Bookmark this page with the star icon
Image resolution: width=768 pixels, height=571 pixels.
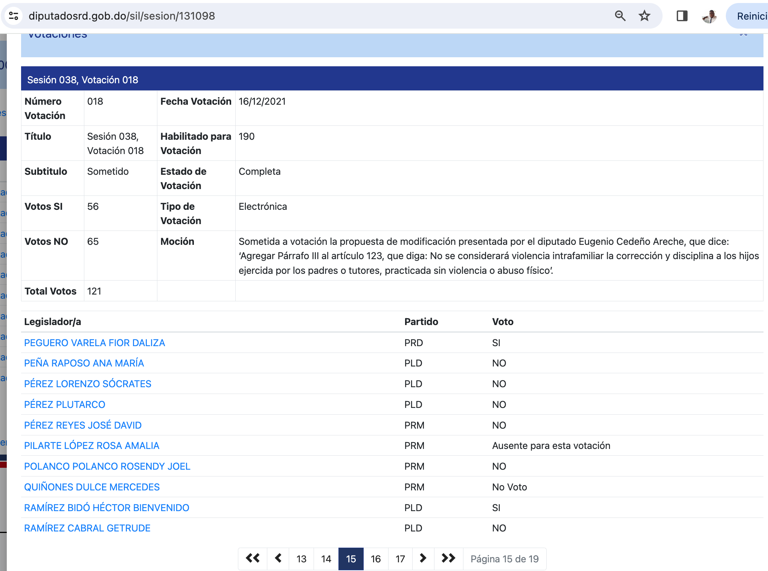(x=645, y=16)
